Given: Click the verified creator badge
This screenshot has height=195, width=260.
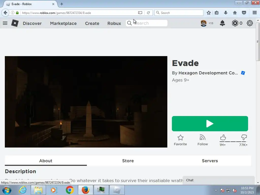Looking at the screenshot, I should click(x=243, y=73).
